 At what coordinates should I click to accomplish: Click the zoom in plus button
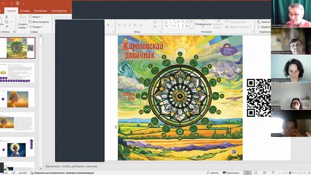pyautogui.click(x=305, y=173)
